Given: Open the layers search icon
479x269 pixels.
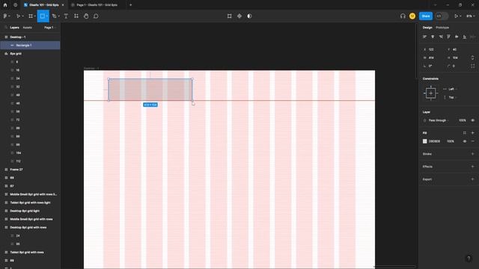Looking at the screenshot, I should point(5,28).
